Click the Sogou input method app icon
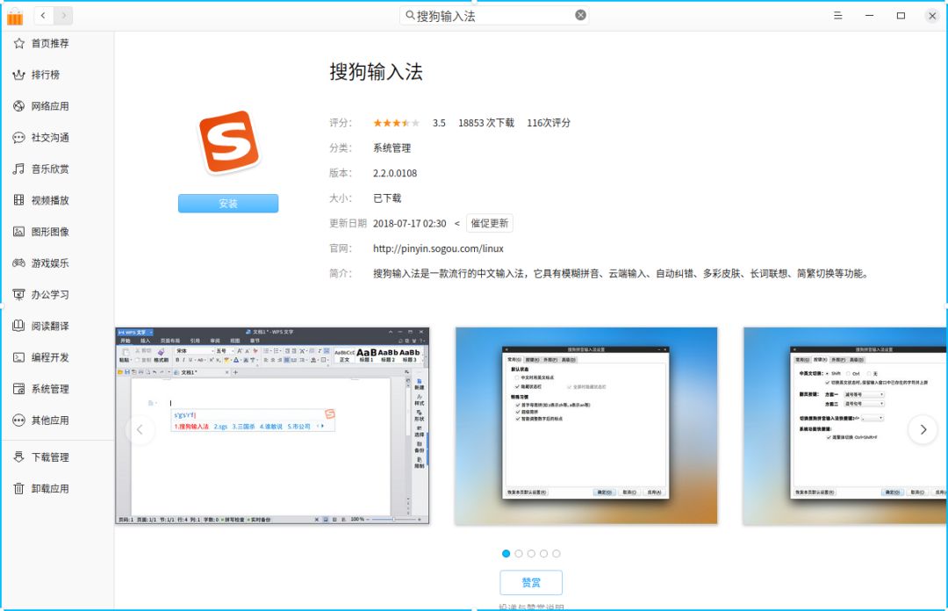Viewport: 948px width, 611px height. tap(228, 142)
